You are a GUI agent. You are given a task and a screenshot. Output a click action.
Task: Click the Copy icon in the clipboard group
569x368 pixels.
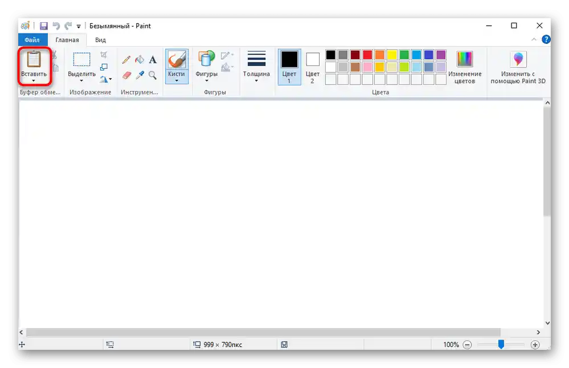coord(55,68)
